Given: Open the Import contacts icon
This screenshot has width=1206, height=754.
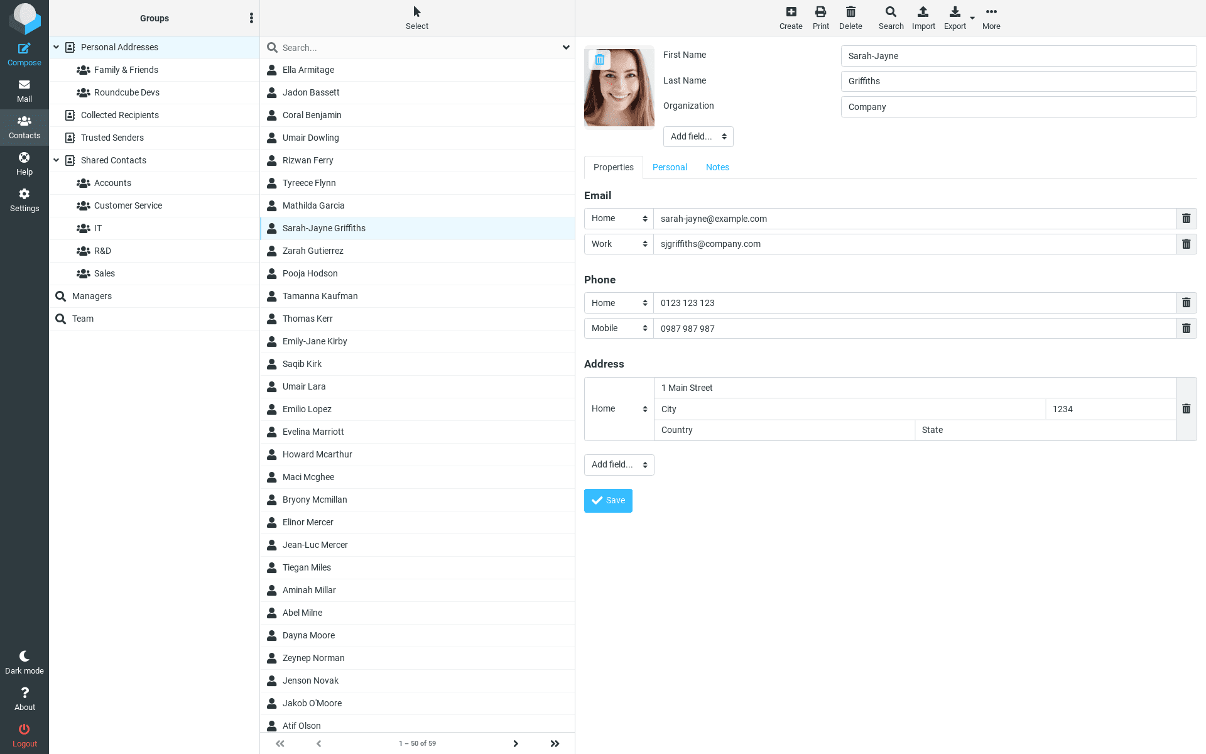Looking at the screenshot, I should (x=923, y=17).
